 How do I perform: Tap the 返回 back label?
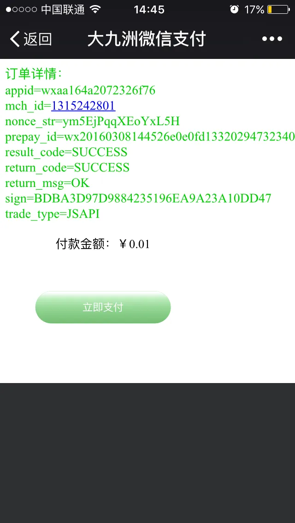pos(37,39)
